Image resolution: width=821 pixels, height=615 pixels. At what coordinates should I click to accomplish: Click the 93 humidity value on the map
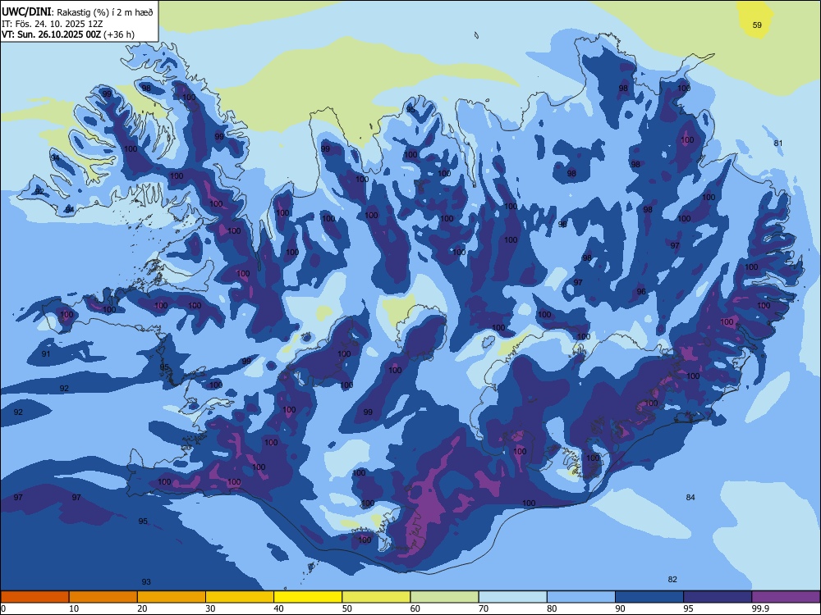[x=146, y=582]
